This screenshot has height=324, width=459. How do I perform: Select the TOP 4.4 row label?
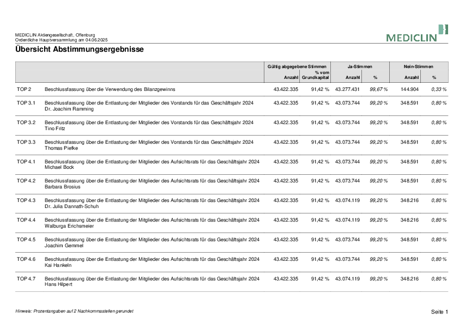coord(26,220)
